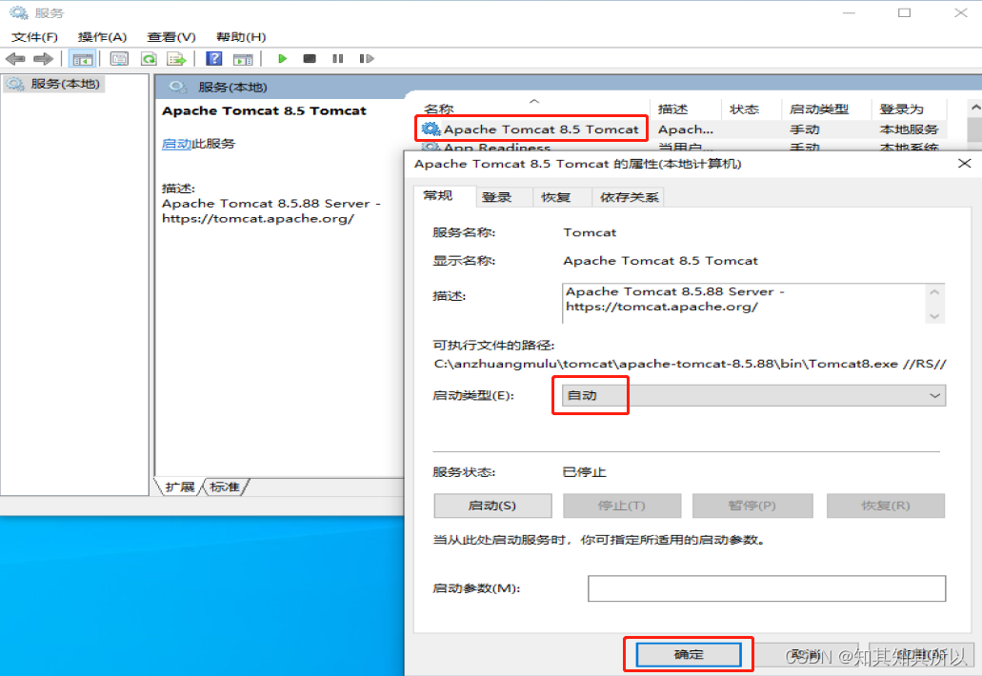This screenshot has width=982, height=676.
Task: Minimize the 服务 window
Action: [849, 12]
